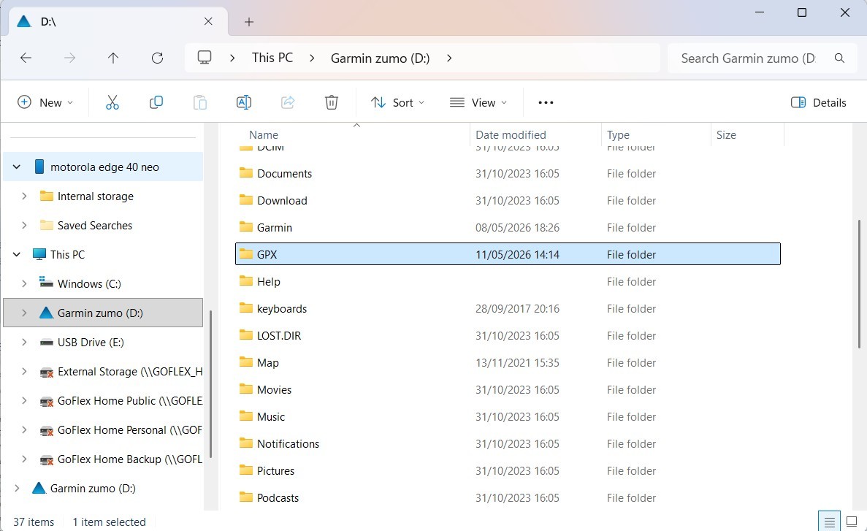Expand the Internal storage node
Image resolution: width=867 pixels, height=531 pixels.
coord(24,196)
